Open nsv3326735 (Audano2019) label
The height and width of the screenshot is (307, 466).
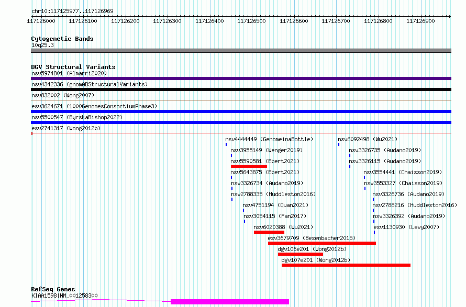385,150
